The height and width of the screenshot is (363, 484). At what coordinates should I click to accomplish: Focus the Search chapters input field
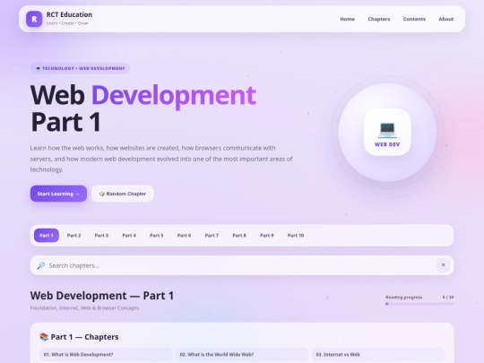pyautogui.click(x=241, y=265)
